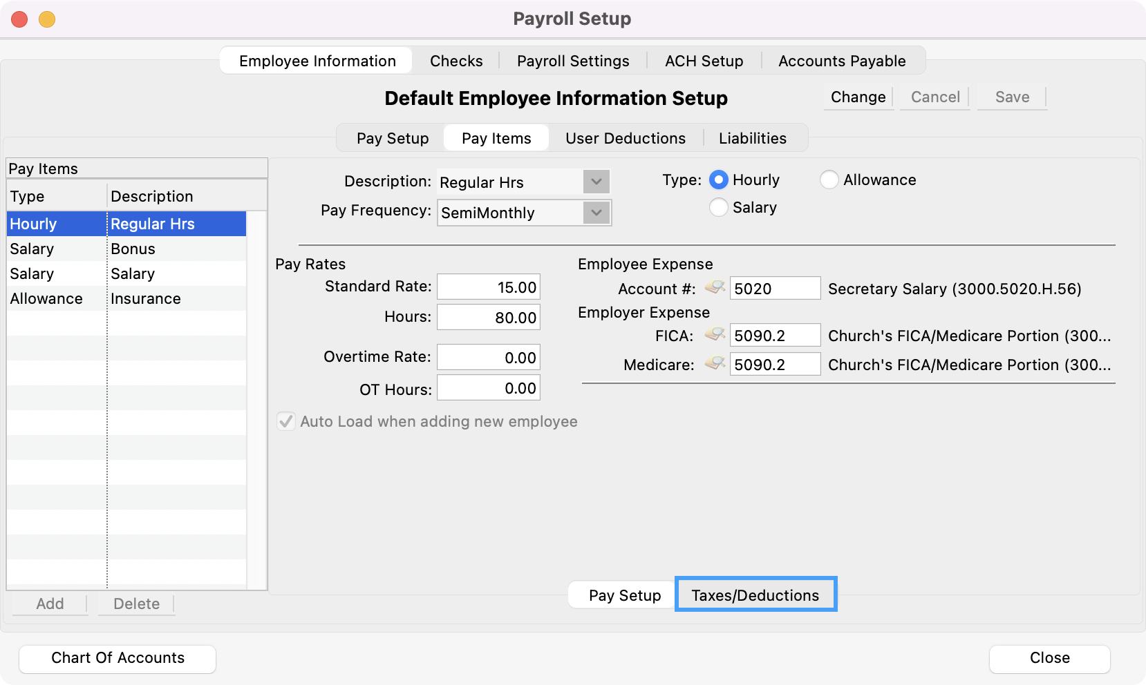
Task: Select the Hourly type radio button
Action: coord(719,180)
